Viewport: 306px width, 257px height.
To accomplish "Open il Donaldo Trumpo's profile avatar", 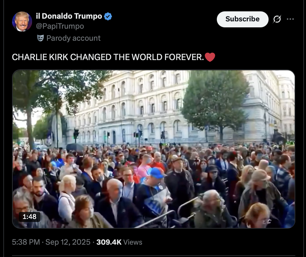I will pos(22,21).
